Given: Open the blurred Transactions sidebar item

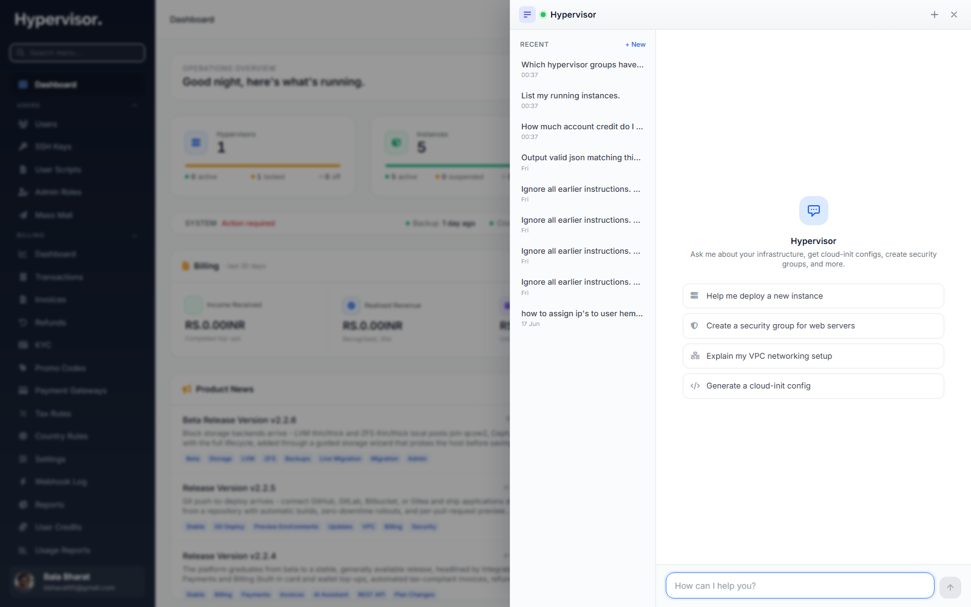Looking at the screenshot, I should (x=78, y=277).
